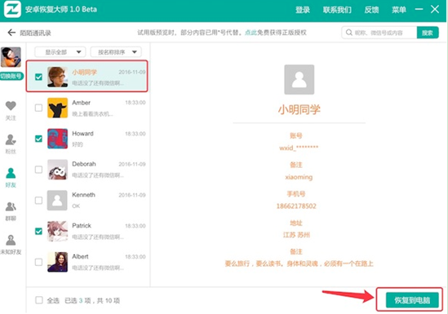Click the 小明同学 contact avatar in list
Screen dimensions: 448x314
pos(57,77)
